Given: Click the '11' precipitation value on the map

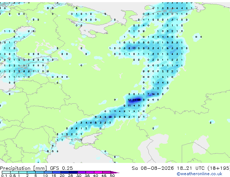Looking at the screenshot, I should (x=129, y=105).
